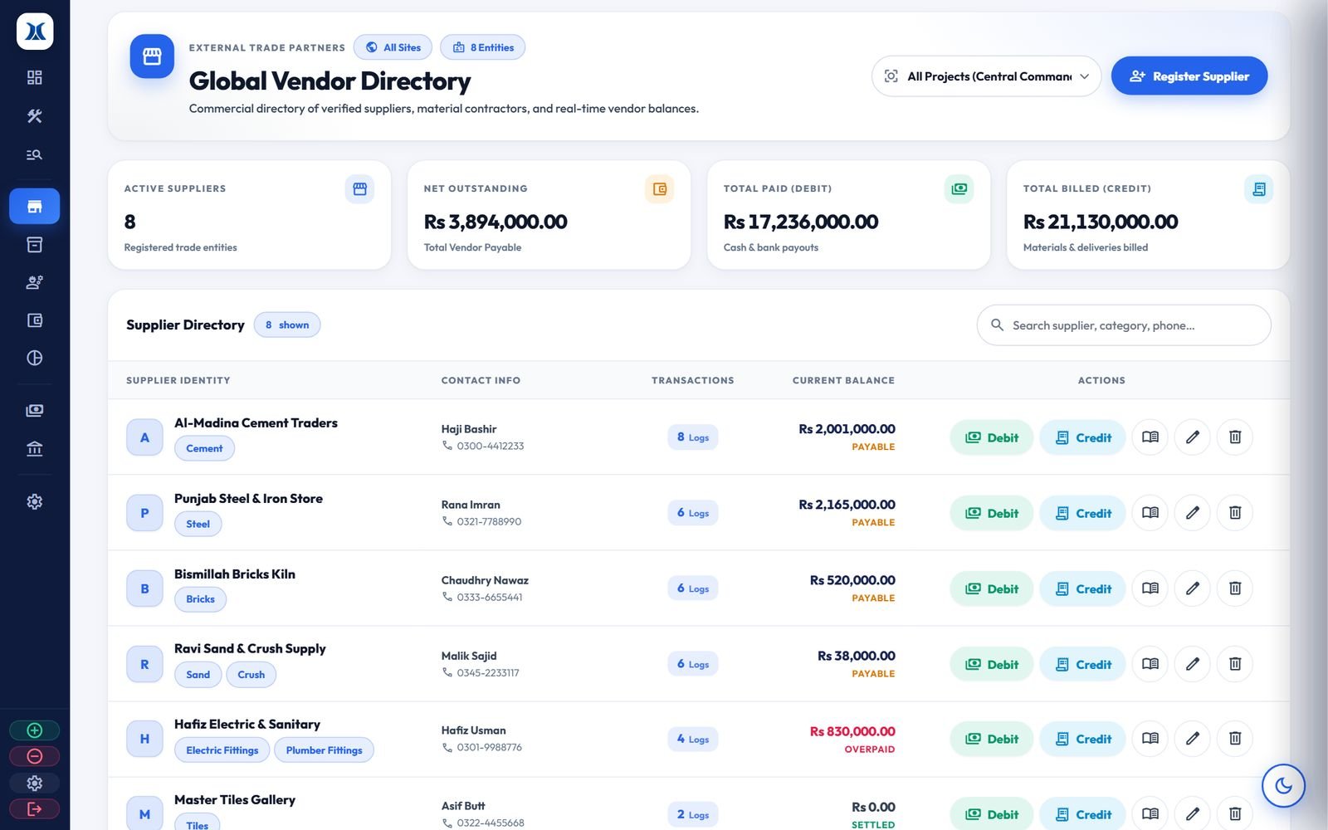Open the wallet sidebar icon
Image resolution: width=1328 pixels, height=830 pixels.
[x=34, y=320]
